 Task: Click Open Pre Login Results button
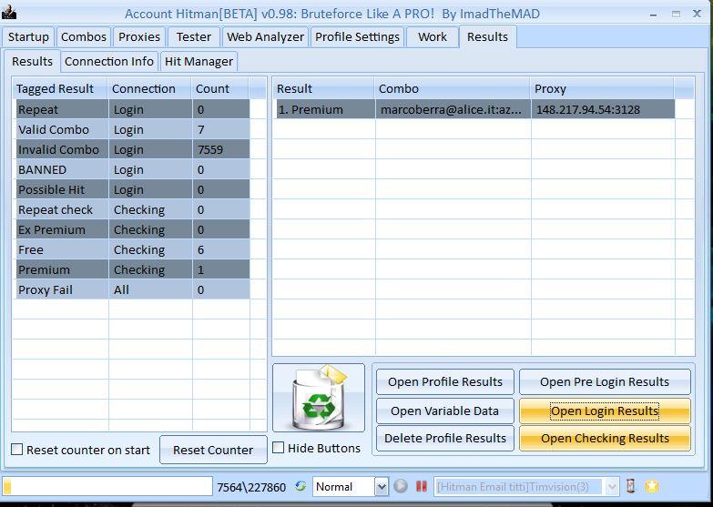click(x=605, y=381)
